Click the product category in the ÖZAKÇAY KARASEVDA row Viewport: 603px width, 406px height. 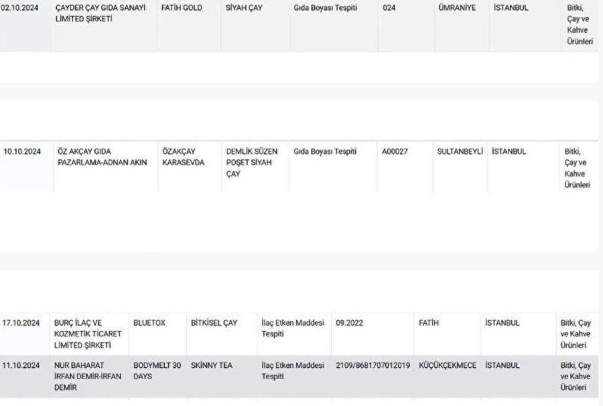pyautogui.click(x=578, y=168)
